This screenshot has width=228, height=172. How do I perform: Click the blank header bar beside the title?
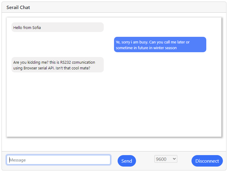click(x=127, y=7)
